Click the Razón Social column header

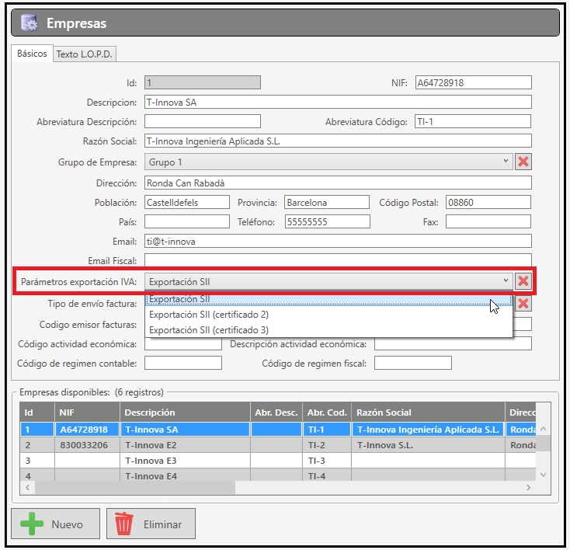428,412
